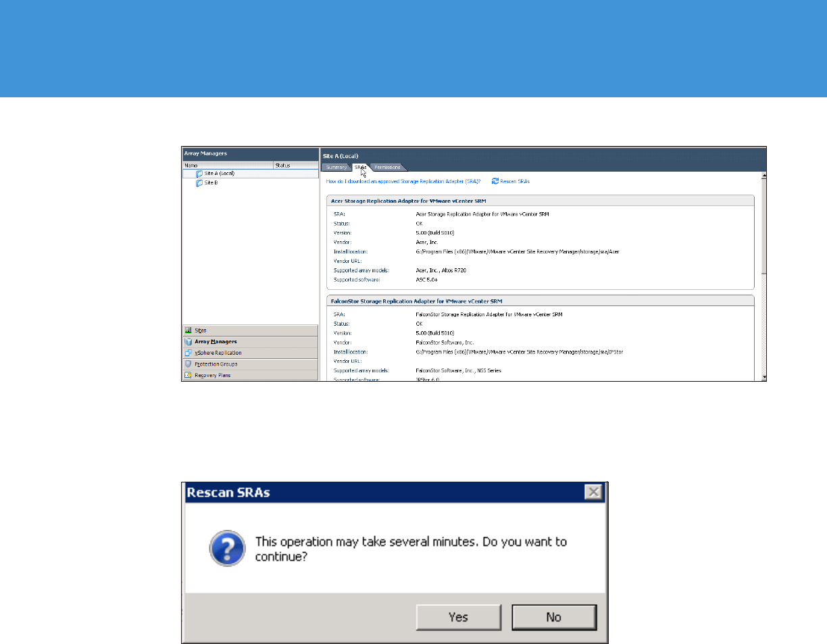Click the vertical scrollbar thumb
The height and width of the screenshot is (644, 827).
coord(763,226)
